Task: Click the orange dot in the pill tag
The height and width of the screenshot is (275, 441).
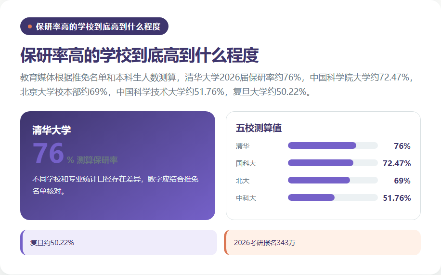Action: pos(30,26)
